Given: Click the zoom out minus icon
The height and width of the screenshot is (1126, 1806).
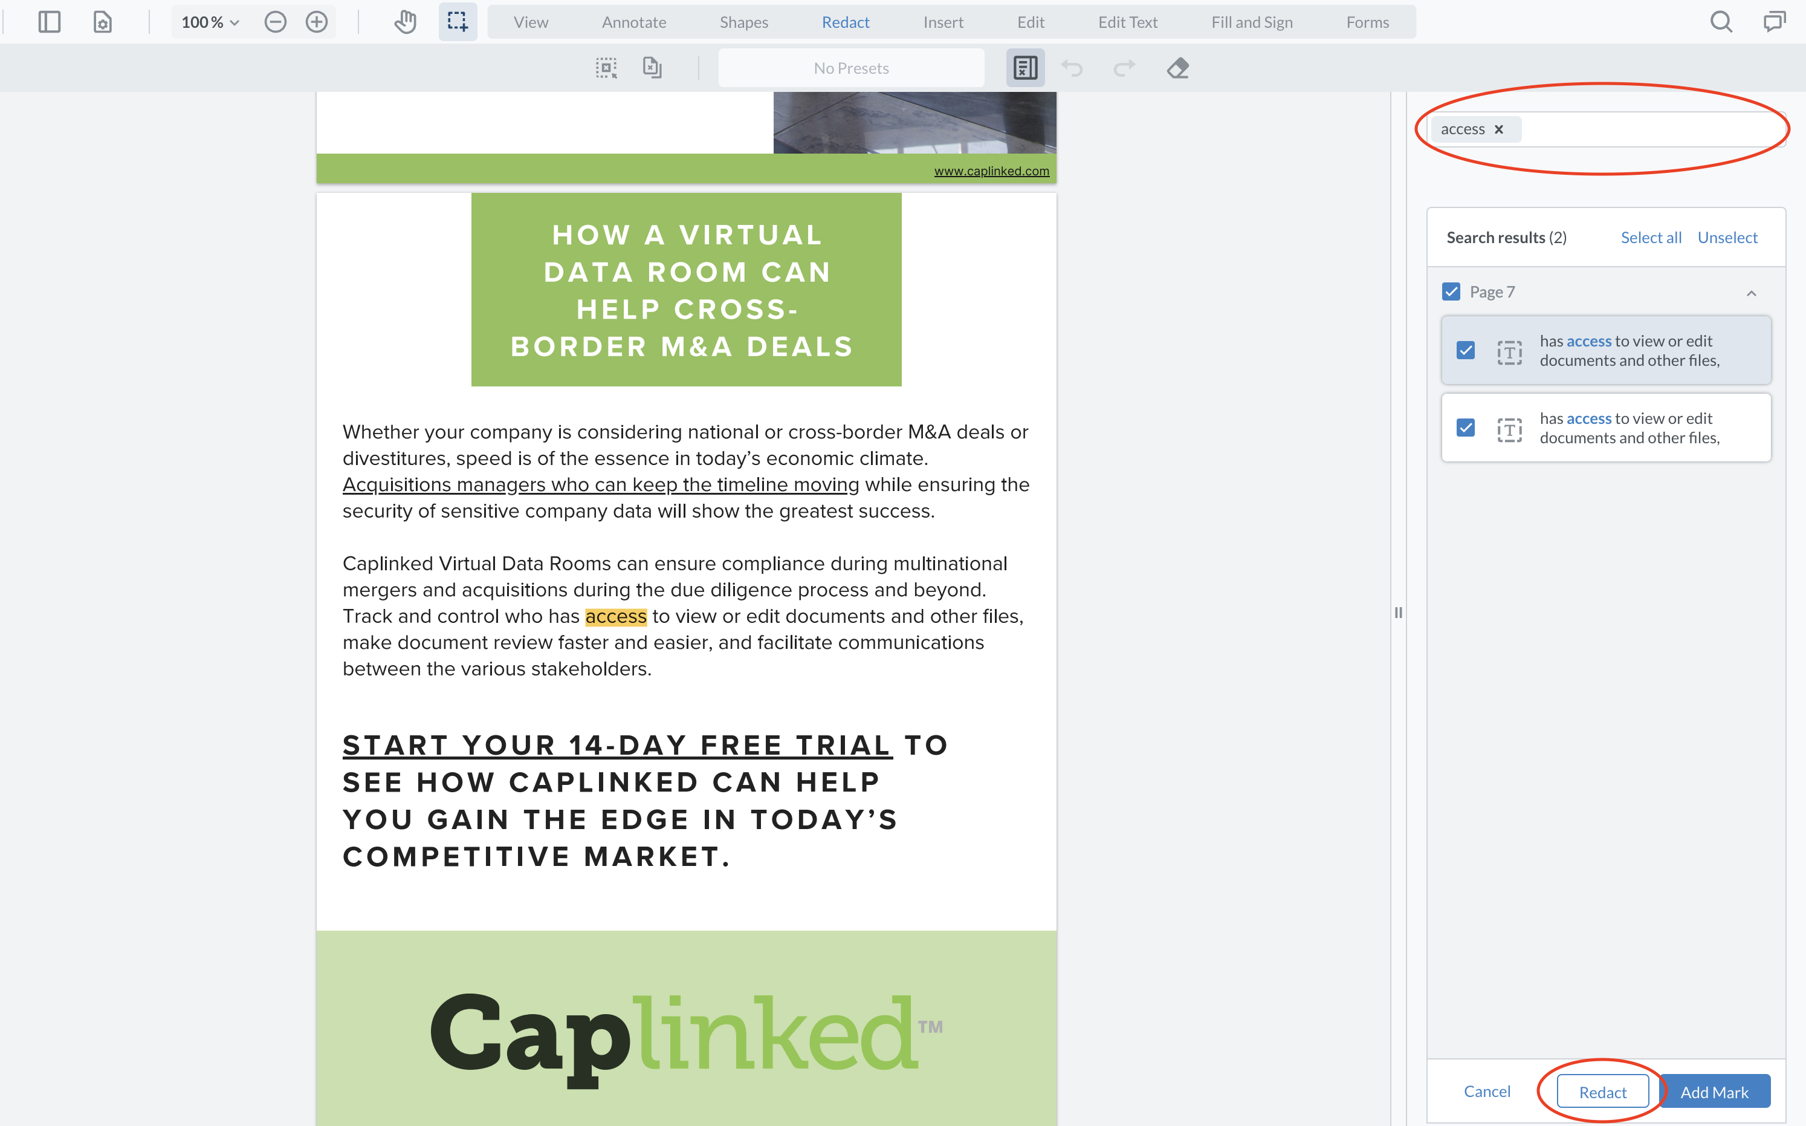Looking at the screenshot, I should click(276, 22).
